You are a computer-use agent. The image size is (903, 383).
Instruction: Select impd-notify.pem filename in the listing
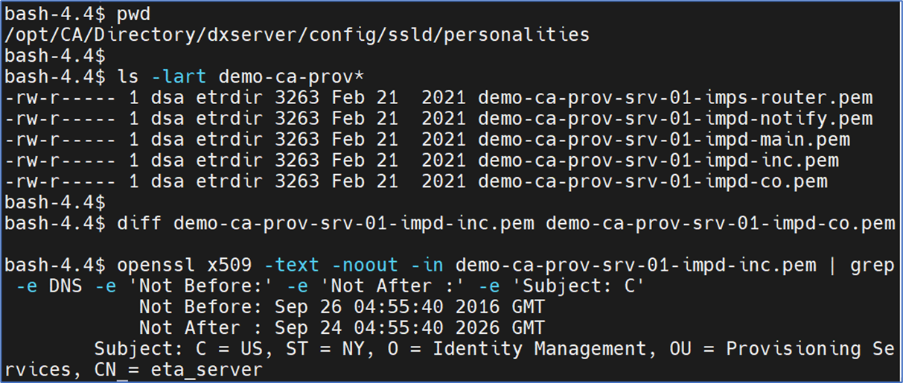pos(675,118)
